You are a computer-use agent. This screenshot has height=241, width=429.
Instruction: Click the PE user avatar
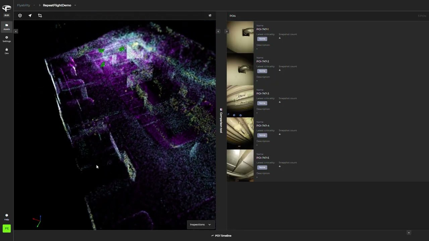point(7,228)
